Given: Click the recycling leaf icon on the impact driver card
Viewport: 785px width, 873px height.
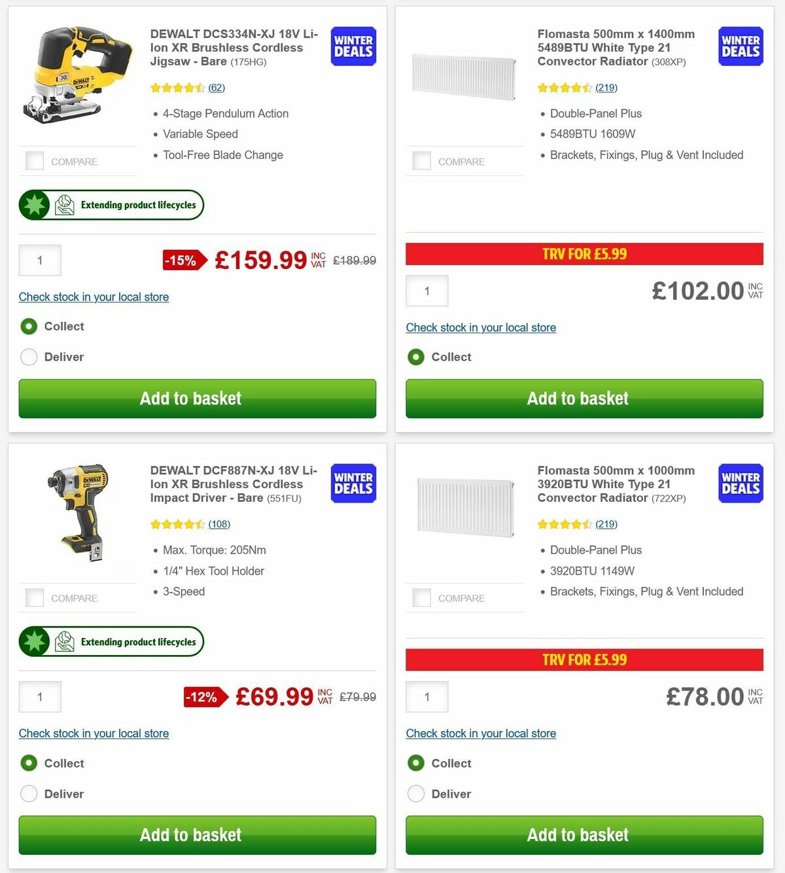Looking at the screenshot, I should pyautogui.click(x=63, y=641).
